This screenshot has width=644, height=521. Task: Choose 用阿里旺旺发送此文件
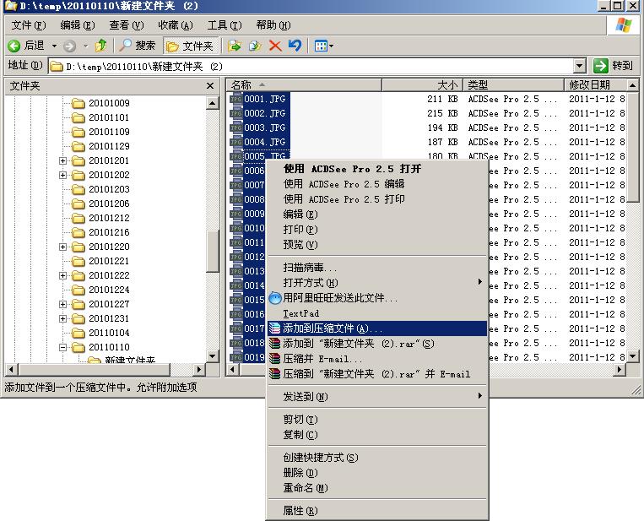(x=376, y=298)
